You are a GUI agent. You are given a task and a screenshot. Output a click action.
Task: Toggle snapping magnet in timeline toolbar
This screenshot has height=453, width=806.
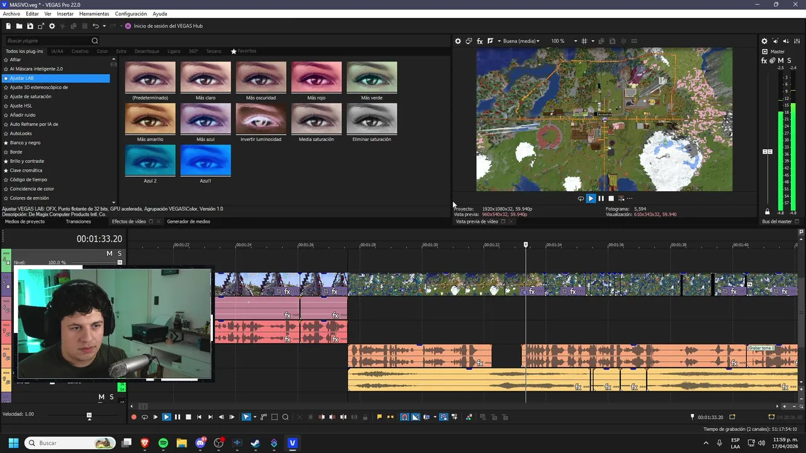(404, 417)
